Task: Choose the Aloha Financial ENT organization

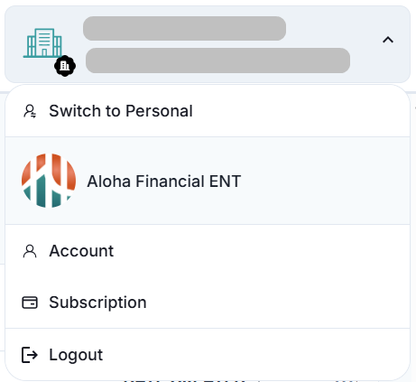Action: click(x=208, y=181)
